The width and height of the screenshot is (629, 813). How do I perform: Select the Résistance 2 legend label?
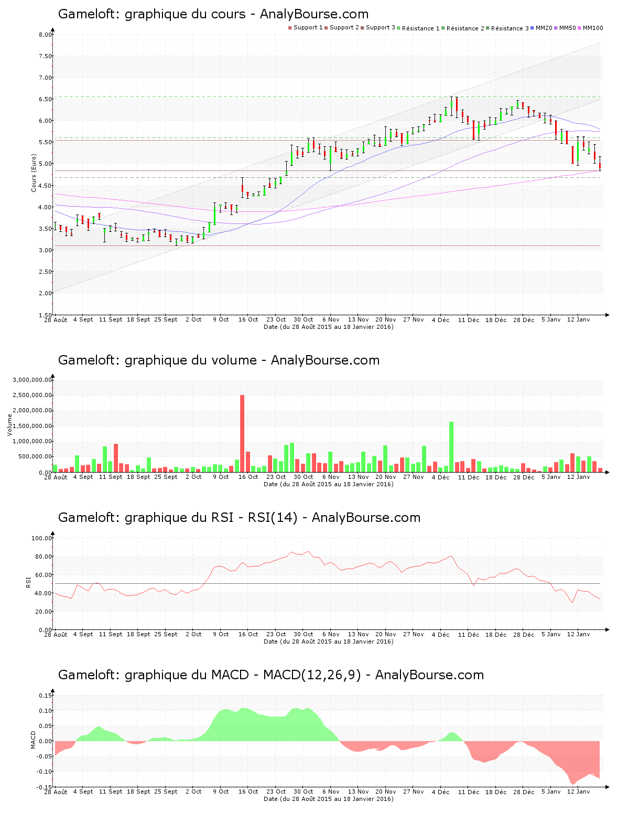465,28
